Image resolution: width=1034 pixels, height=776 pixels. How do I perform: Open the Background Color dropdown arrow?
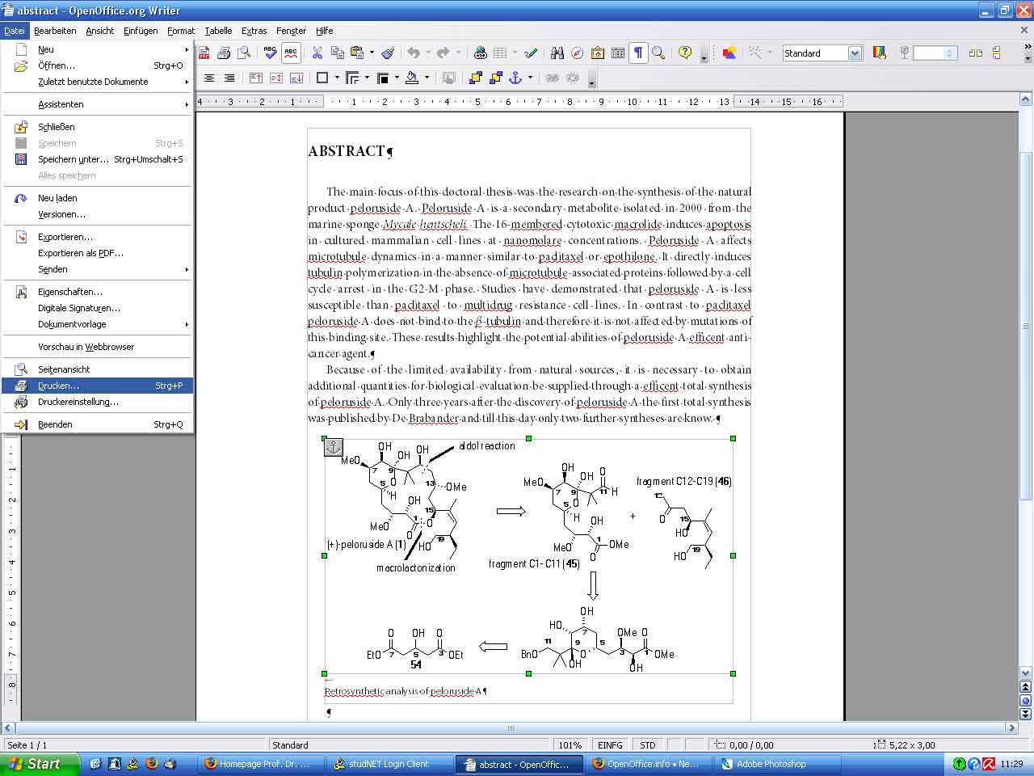pyautogui.click(x=427, y=78)
